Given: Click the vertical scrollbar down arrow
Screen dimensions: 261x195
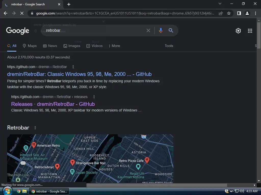Looking at the screenshot, I should coord(259,181).
